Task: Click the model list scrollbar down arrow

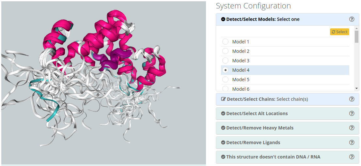Action: 356,88
